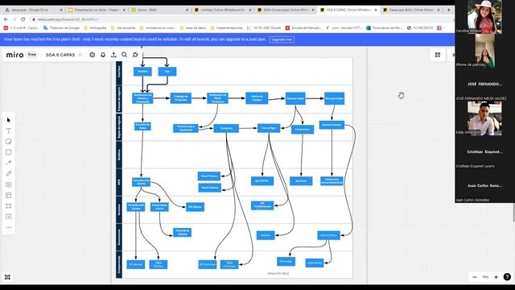Go back in browser

(6, 19)
